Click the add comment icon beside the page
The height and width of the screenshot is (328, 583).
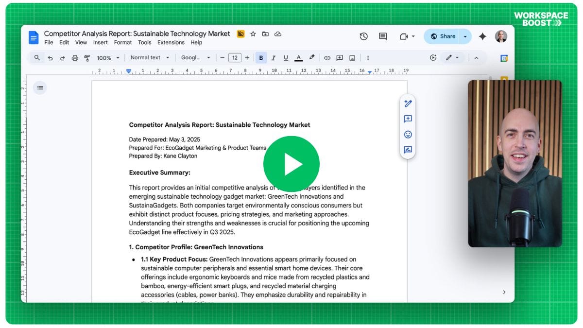point(408,119)
